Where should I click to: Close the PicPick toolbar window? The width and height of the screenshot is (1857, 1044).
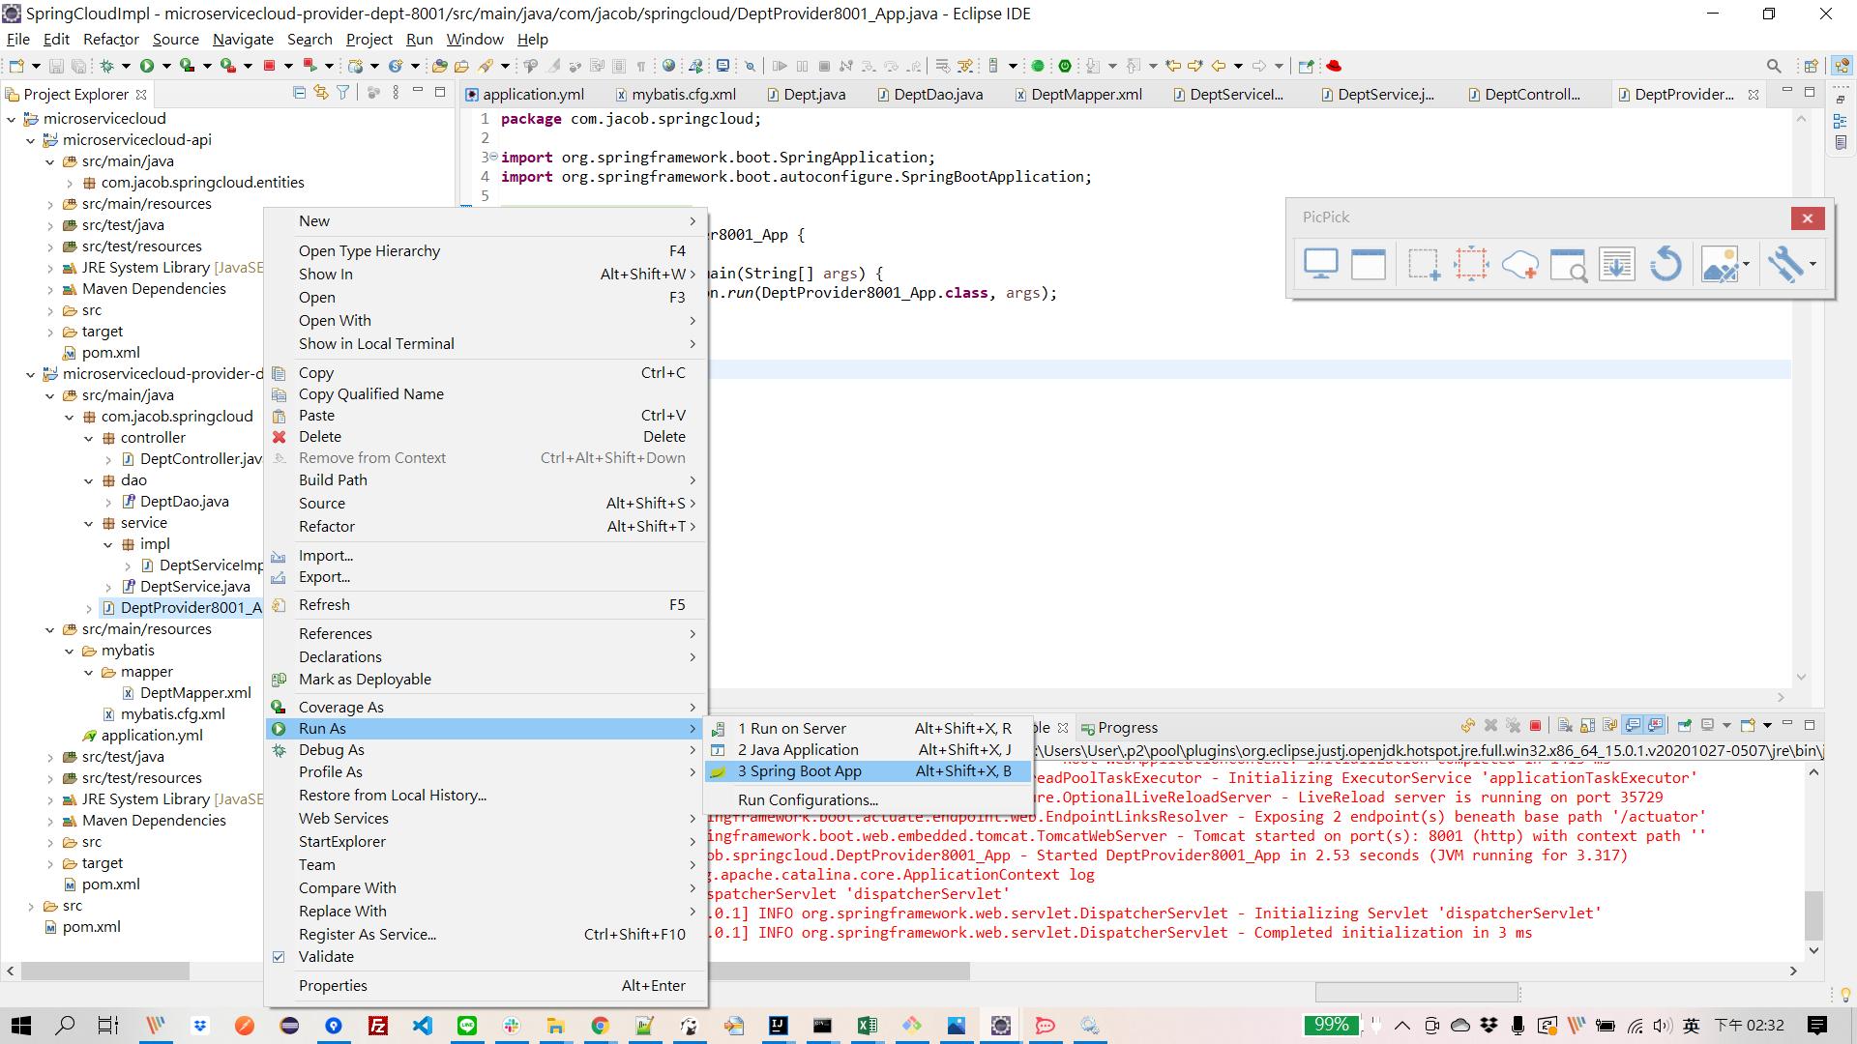coord(1807,218)
